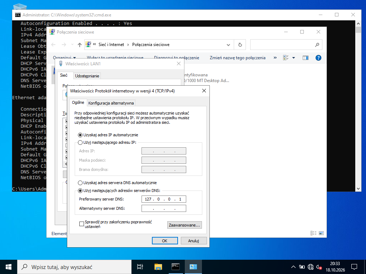
Task: Expand the address bar history dropdown
Action: pos(228,45)
